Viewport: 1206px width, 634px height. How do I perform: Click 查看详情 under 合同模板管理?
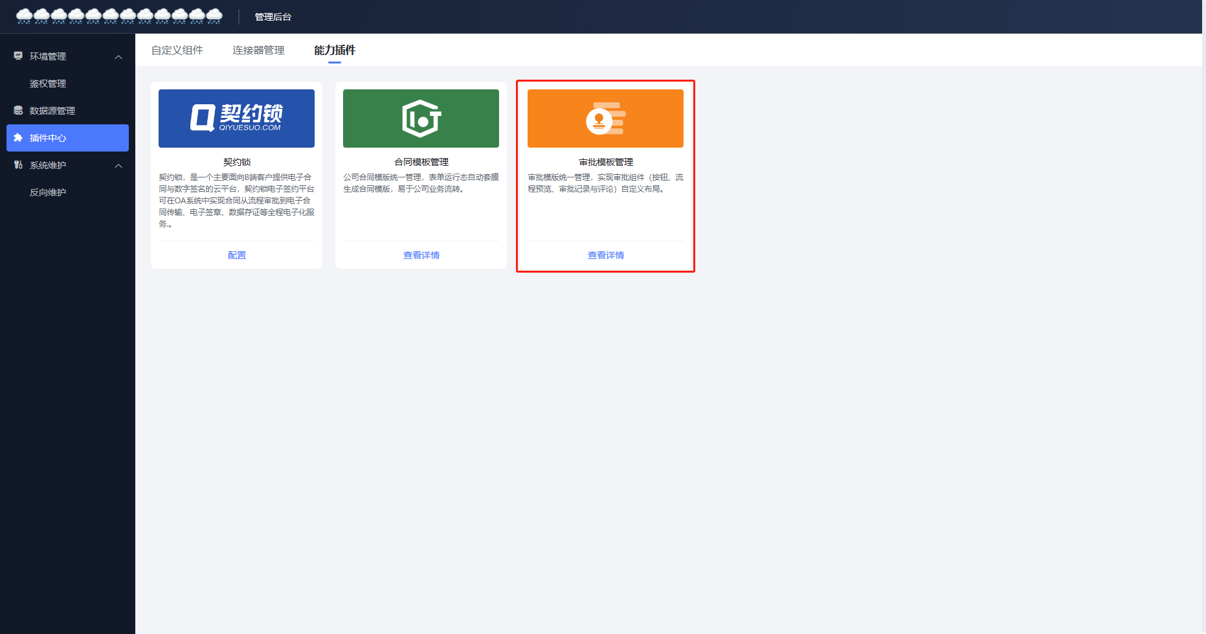point(421,255)
